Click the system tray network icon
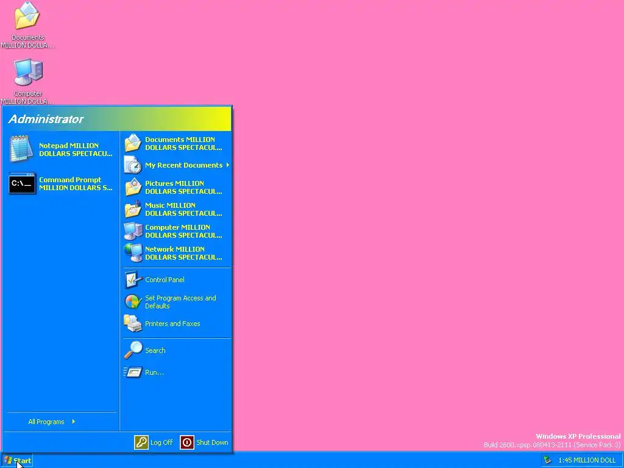624x468 pixels. pos(548,460)
